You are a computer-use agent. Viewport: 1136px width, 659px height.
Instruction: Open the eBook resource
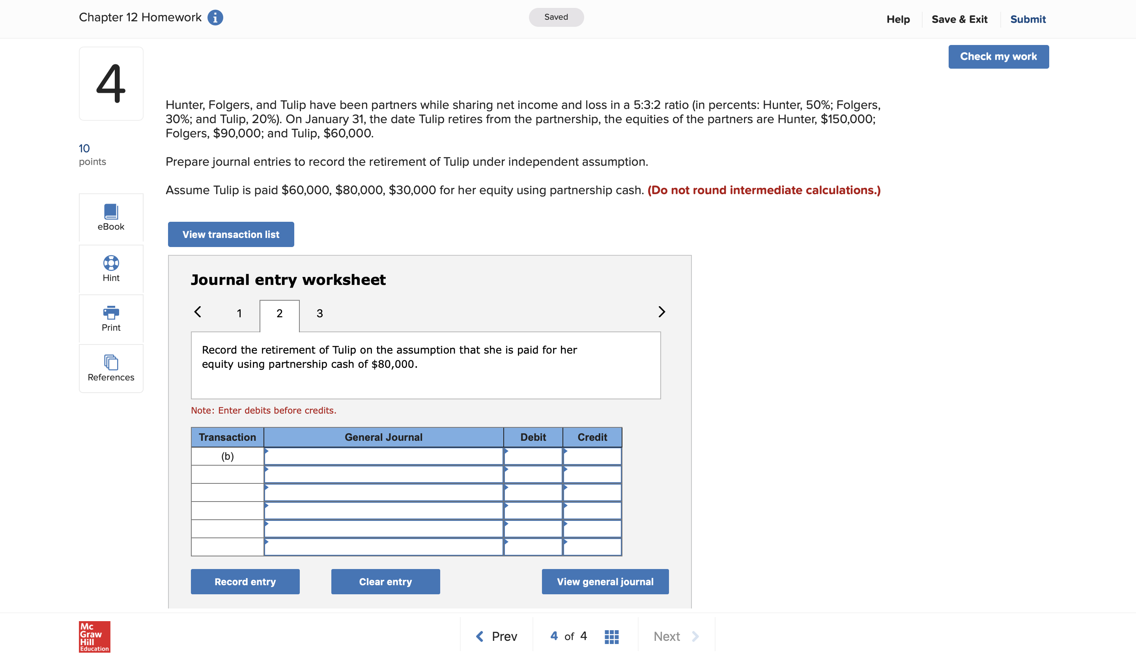point(111,218)
